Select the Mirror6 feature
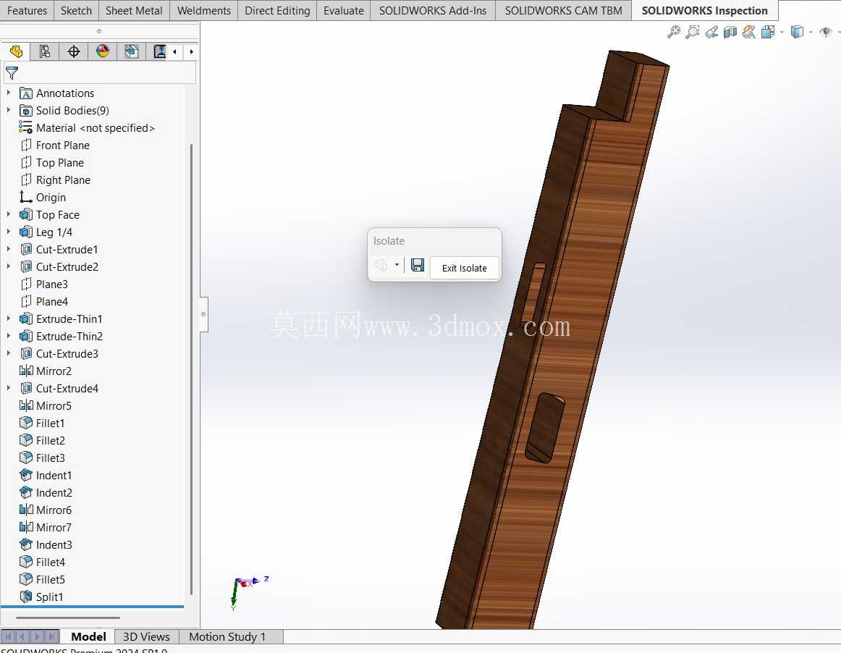 pos(46,510)
